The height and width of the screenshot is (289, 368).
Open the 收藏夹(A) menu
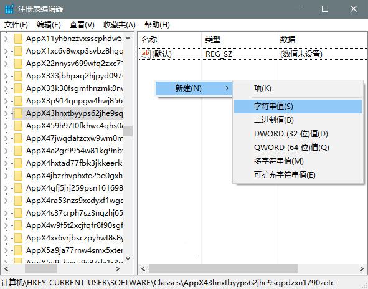tap(120, 25)
